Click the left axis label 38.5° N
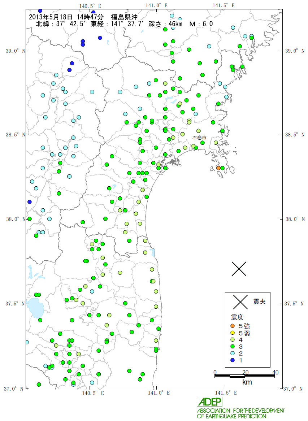The height and width of the screenshot is (421, 308). click(x=15, y=135)
